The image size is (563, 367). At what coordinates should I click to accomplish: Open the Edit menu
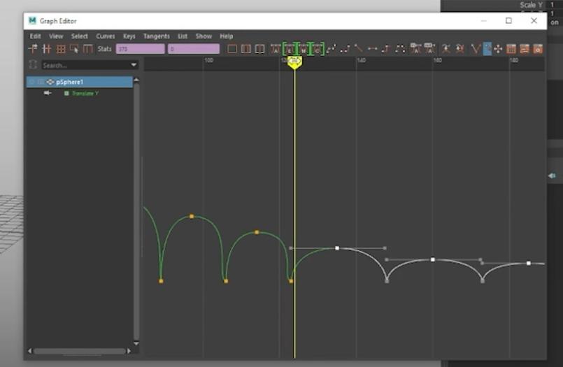coord(35,36)
